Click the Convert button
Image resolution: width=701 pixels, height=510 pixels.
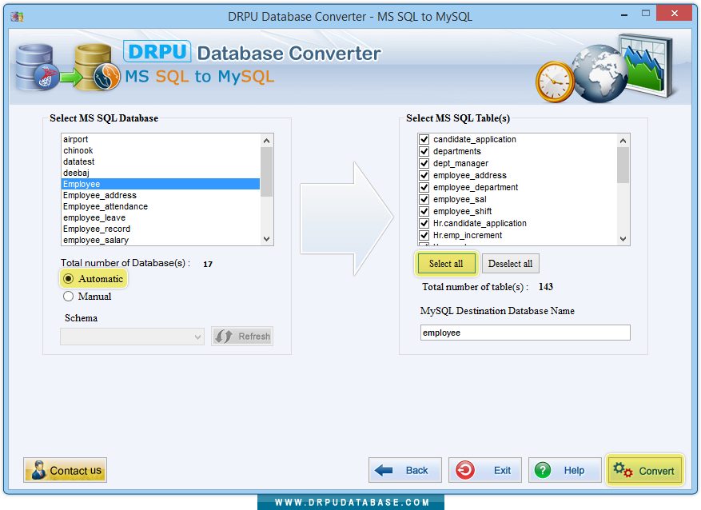point(645,470)
